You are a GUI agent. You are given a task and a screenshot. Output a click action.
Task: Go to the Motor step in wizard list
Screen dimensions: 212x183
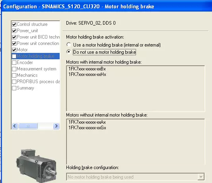(x=22, y=50)
